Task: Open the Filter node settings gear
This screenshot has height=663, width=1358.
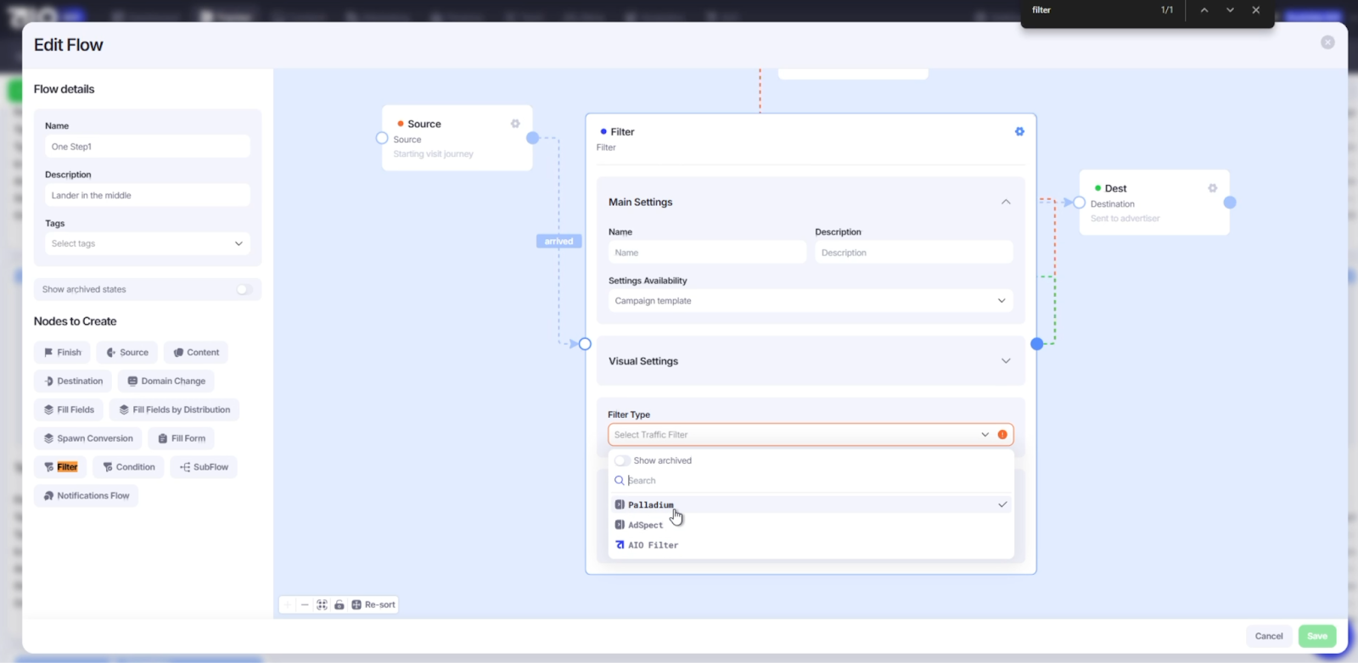Action: tap(1019, 131)
